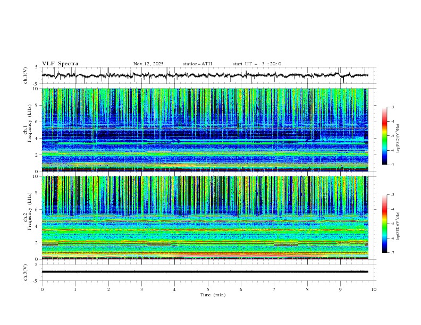Click time axis tick label '3'
Image resolution: width=421 pixels, height=325 pixels.
tap(141, 289)
